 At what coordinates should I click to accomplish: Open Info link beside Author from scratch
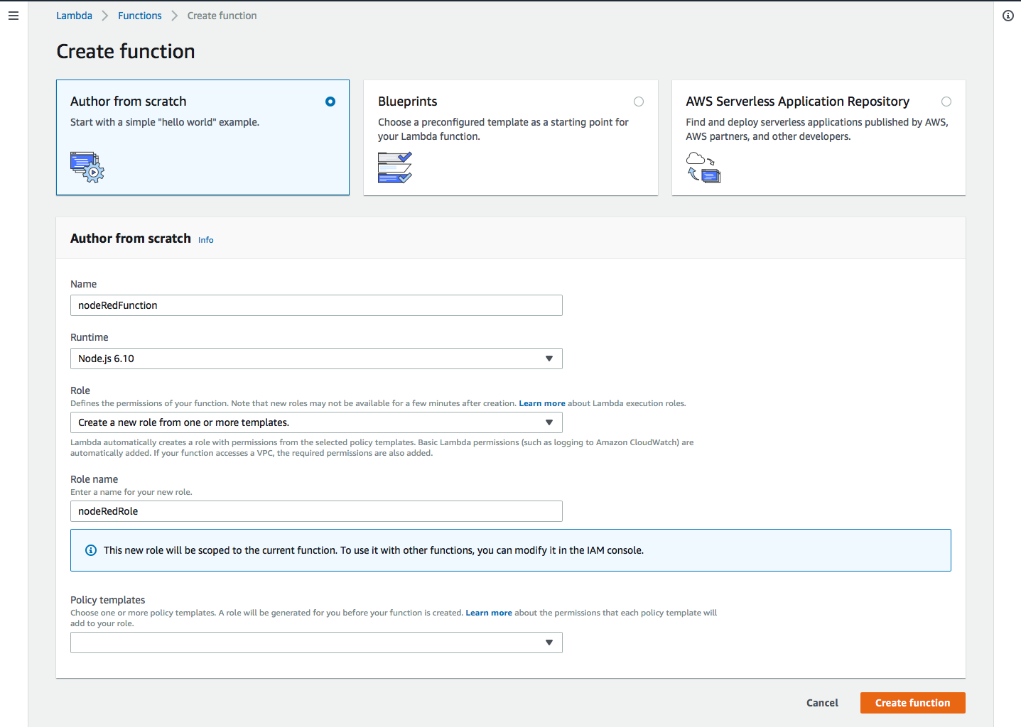206,240
